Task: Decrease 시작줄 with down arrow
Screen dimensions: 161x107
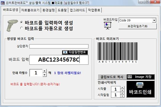Action: click(122, 90)
